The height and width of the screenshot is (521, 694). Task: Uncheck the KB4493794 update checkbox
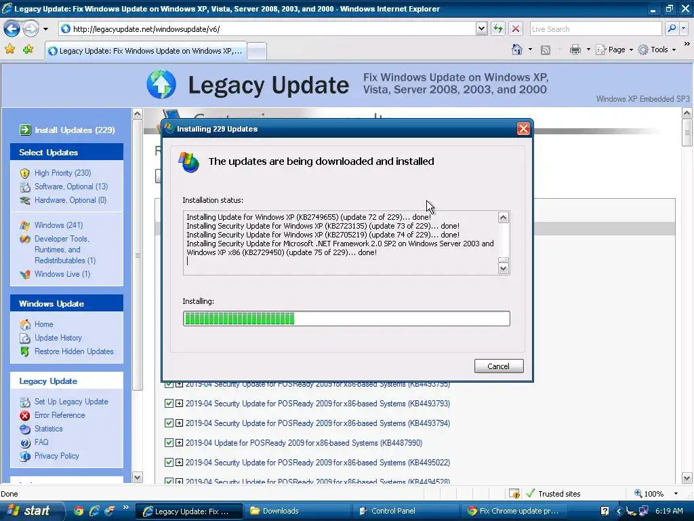pos(169,423)
